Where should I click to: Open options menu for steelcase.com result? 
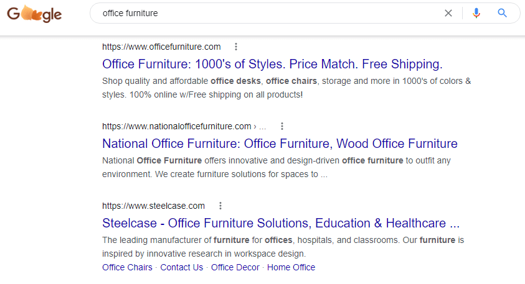click(220, 206)
